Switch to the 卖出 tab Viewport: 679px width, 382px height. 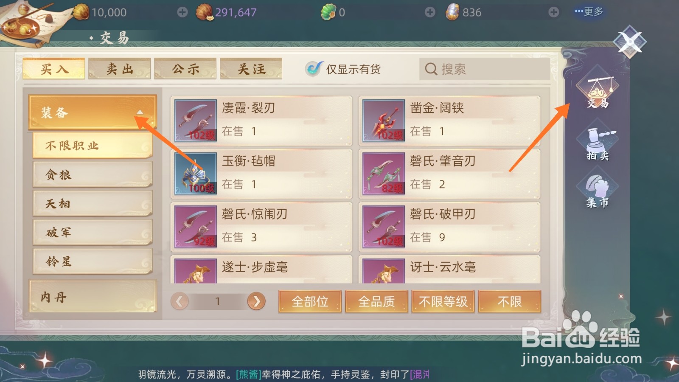[x=120, y=69]
